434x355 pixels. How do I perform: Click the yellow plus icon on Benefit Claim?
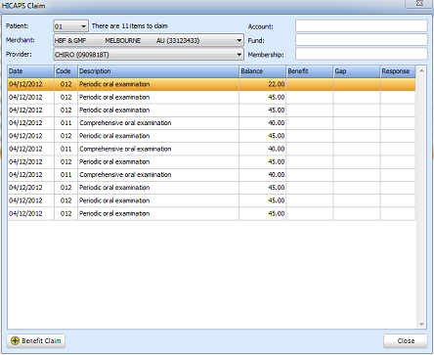click(x=15, y=340)
